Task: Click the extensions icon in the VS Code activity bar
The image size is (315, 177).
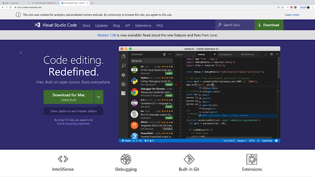Action: coord(124,93)
